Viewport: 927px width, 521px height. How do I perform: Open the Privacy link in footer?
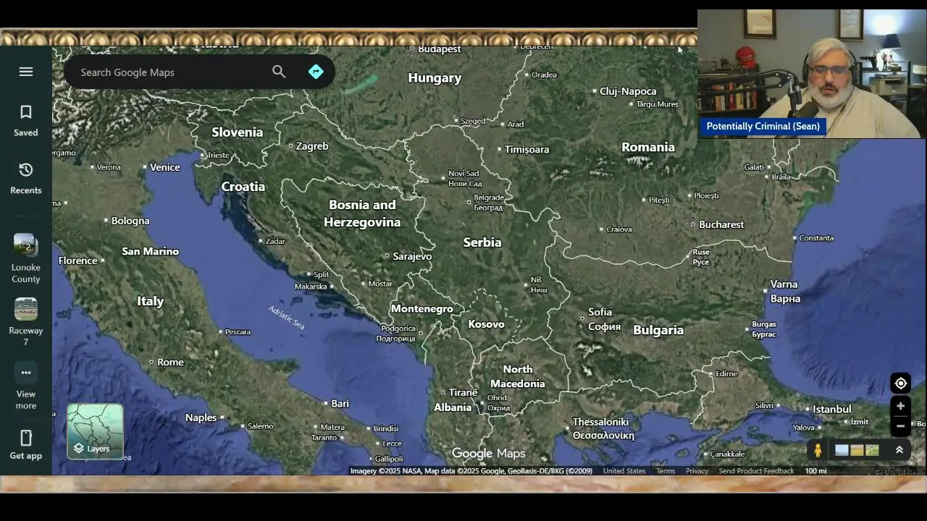point(697,471)
